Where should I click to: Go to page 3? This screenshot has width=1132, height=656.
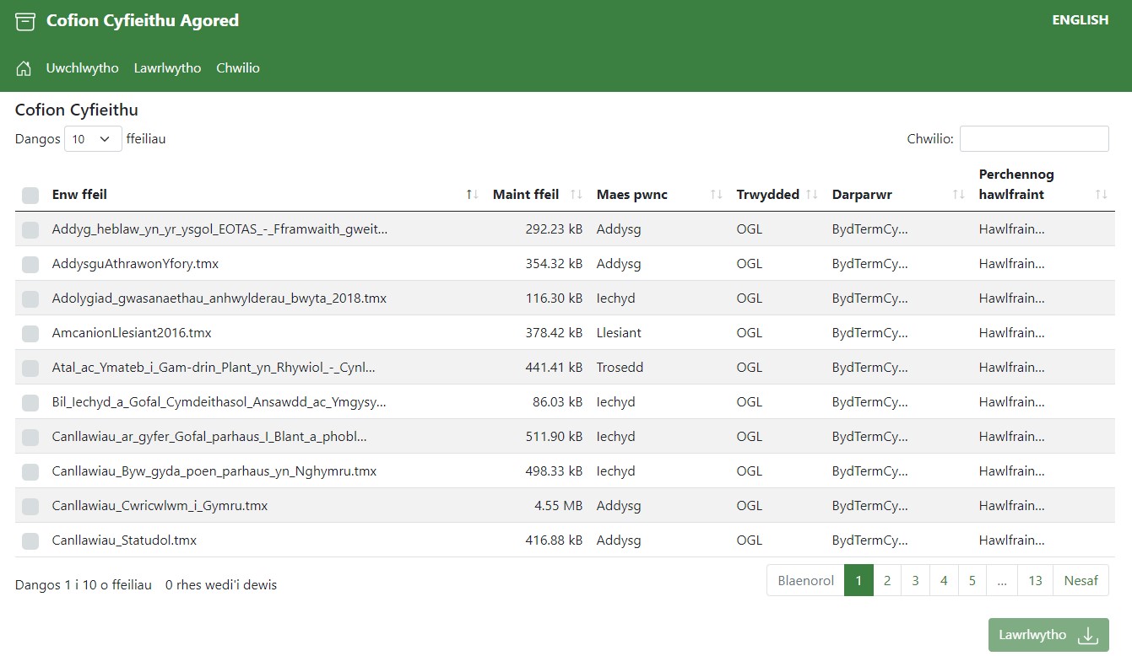pyautogui.click(x=915, y=580)
